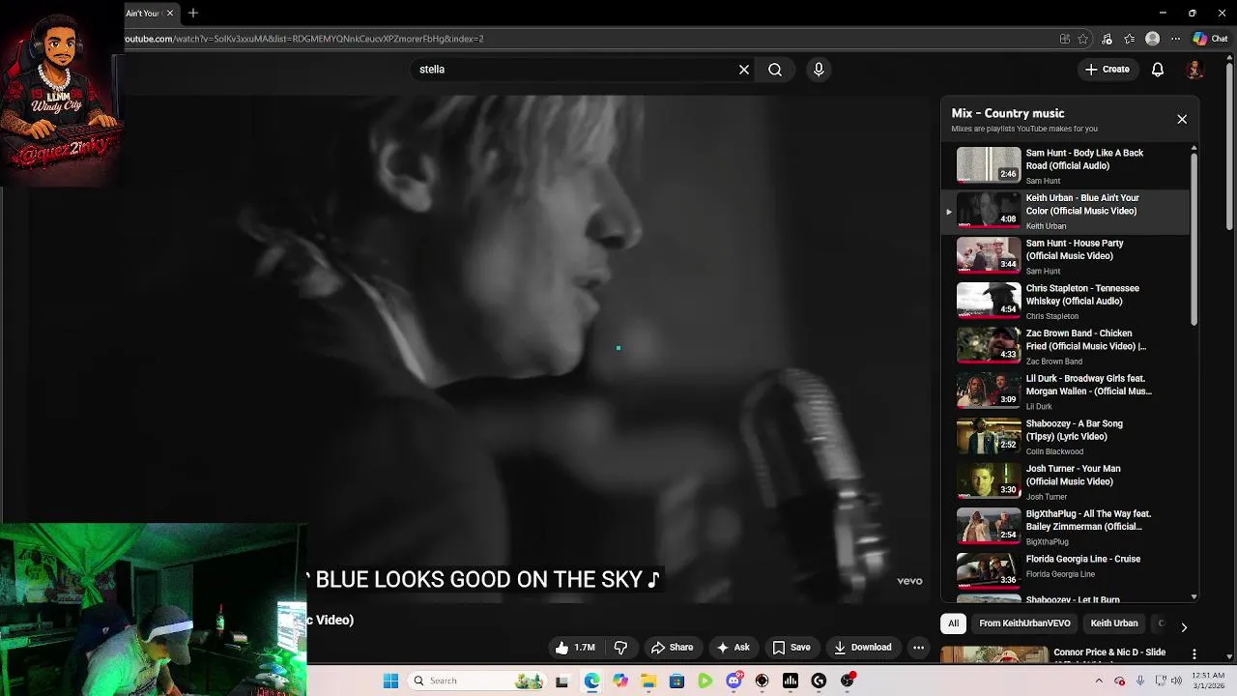Open the Logitech G taskbar icon

coord(819,681)
